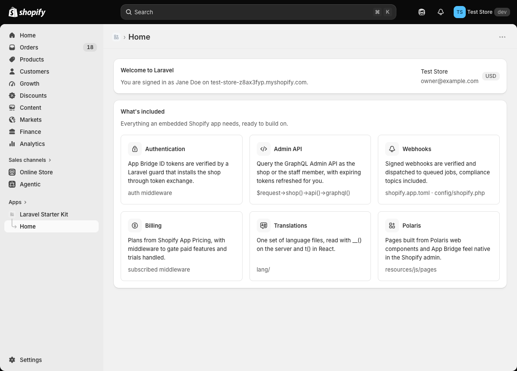Click 'subscribed middleware' text
This screenshot has height=371, width=517.
coord(159,269)
